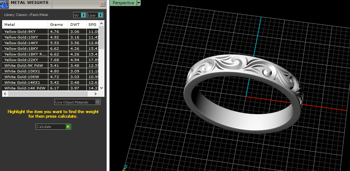
Task: Click the horizontal scrollbar's right arrow
Action: (x=96, y=94)
